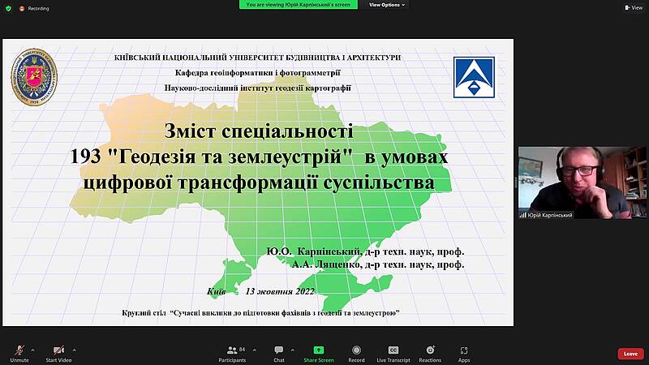
Task: Open the View Options dropdown
Action: click(x=387, y=5)
